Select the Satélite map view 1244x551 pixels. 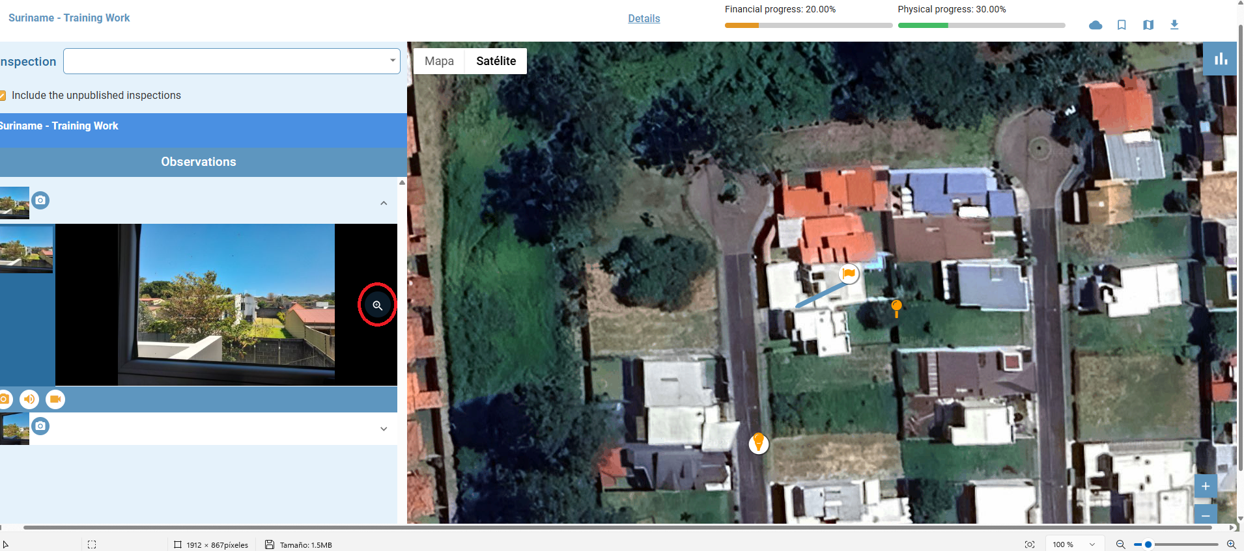(496, 61)
